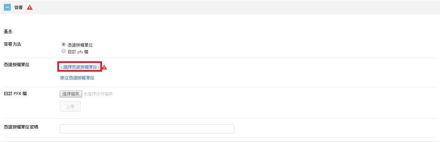
Task: Click the 憑證授權單位 row label at left
Action: click(x=17, y=64)
